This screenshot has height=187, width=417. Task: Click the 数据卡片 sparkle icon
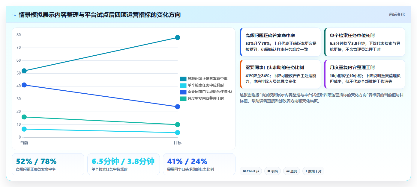point(306,171)
